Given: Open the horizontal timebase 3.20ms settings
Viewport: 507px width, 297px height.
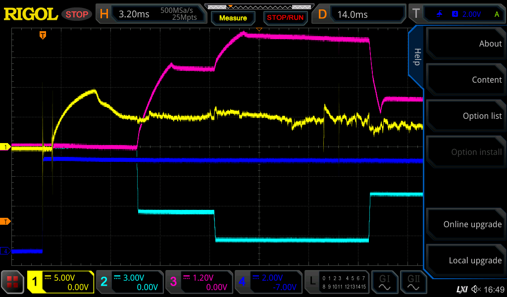Looking at the screenshot, I should [x=151, y=14].
